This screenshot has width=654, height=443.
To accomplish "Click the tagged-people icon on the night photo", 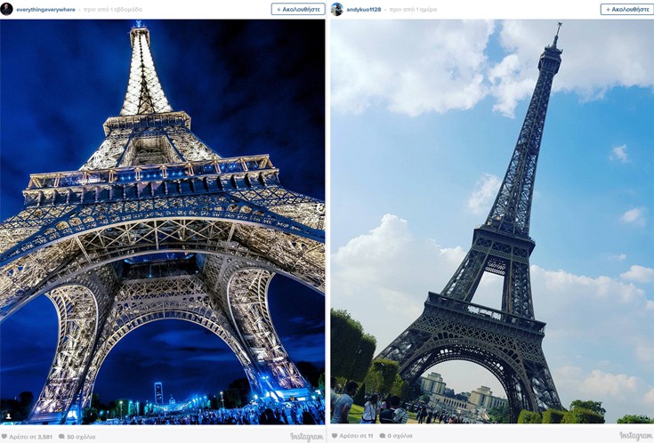I will pyautogui.click(x=8, y=416).
